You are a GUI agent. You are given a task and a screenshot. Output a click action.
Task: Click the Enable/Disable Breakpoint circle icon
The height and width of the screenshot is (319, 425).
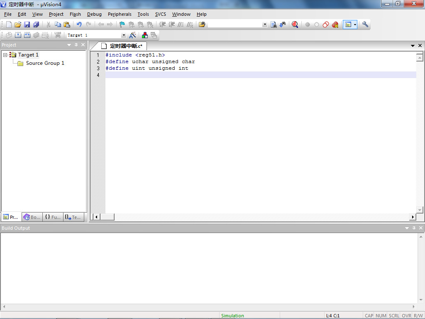317,25
